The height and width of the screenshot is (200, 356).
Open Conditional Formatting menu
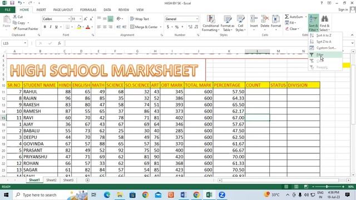(211, 23)
